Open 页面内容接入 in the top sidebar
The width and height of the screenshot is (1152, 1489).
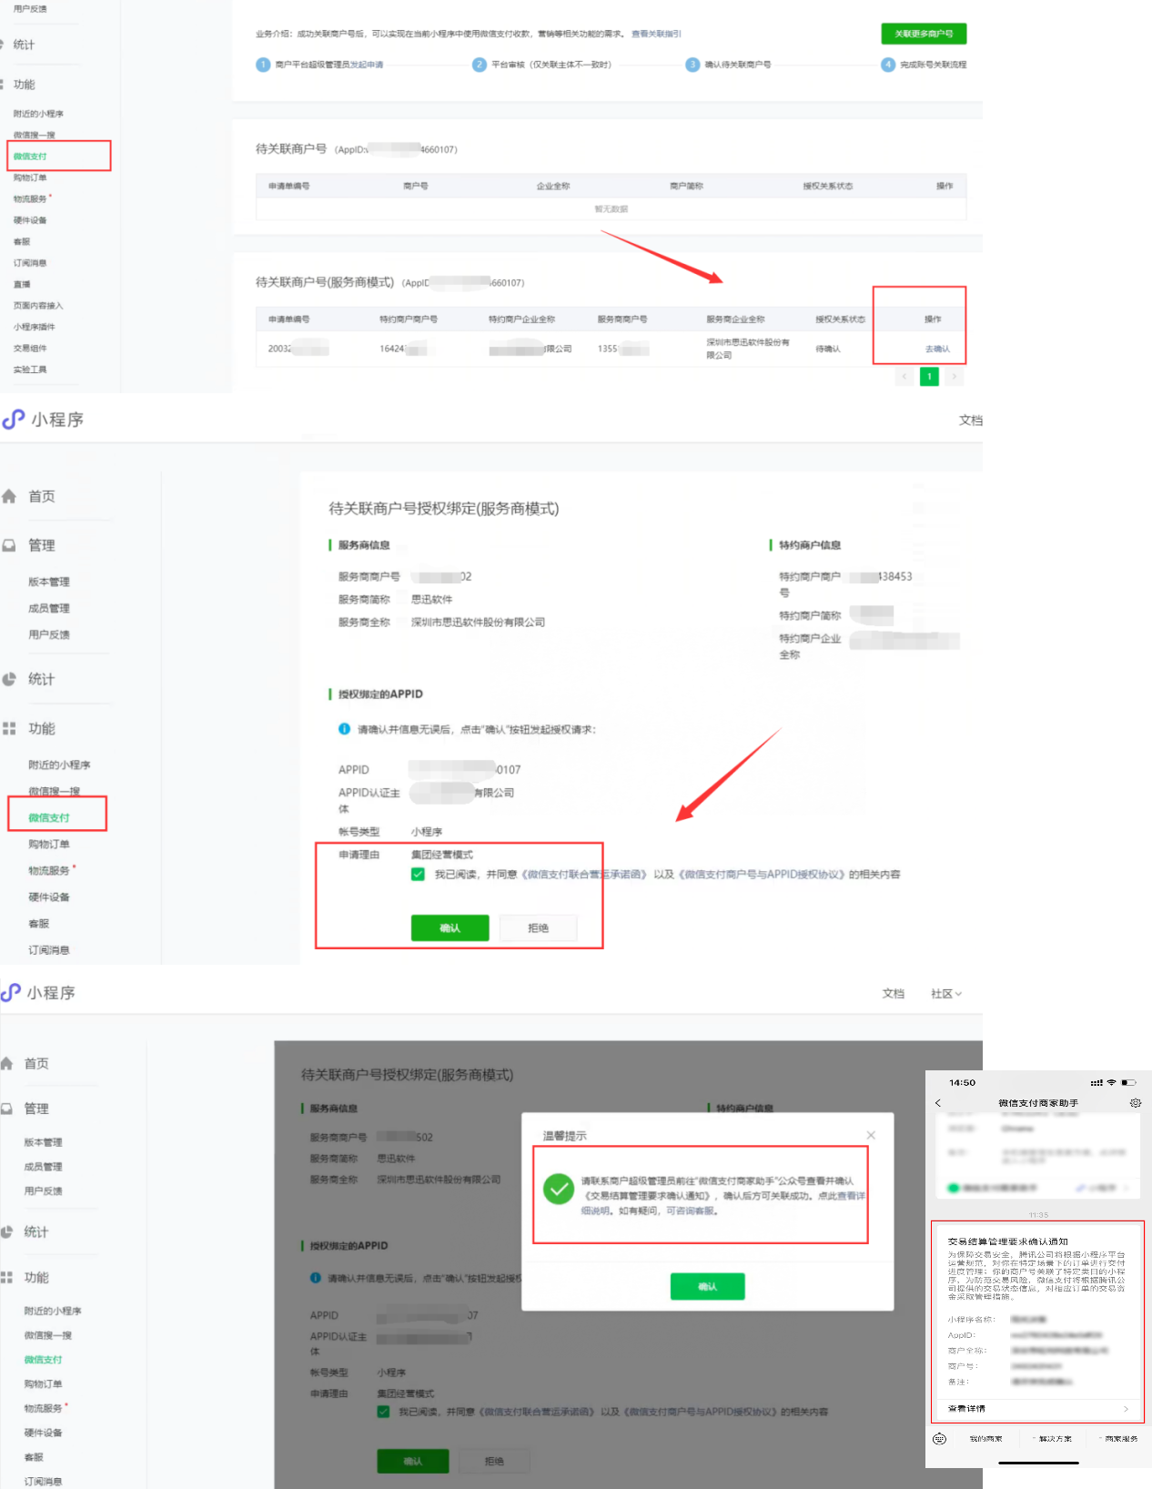point(38,306)
